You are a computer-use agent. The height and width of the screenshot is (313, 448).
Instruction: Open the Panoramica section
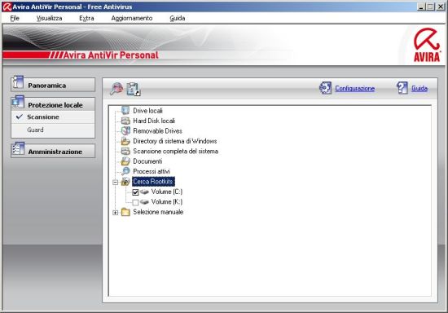(x=53, y=86)
